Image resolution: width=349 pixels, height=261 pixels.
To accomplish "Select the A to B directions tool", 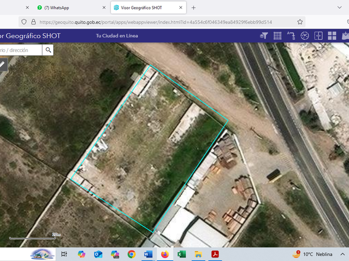I will pos(291,36).
